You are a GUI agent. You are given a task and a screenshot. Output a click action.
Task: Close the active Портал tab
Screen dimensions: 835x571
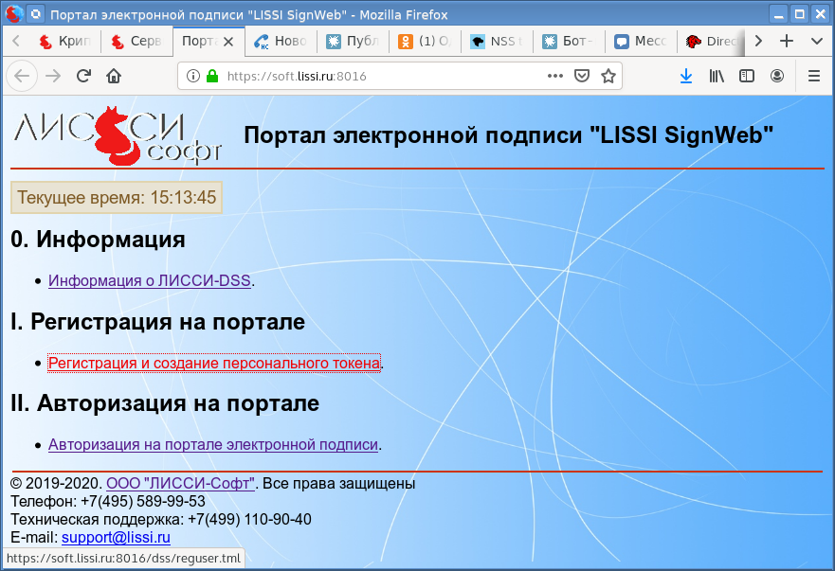(x=228, y=42)
